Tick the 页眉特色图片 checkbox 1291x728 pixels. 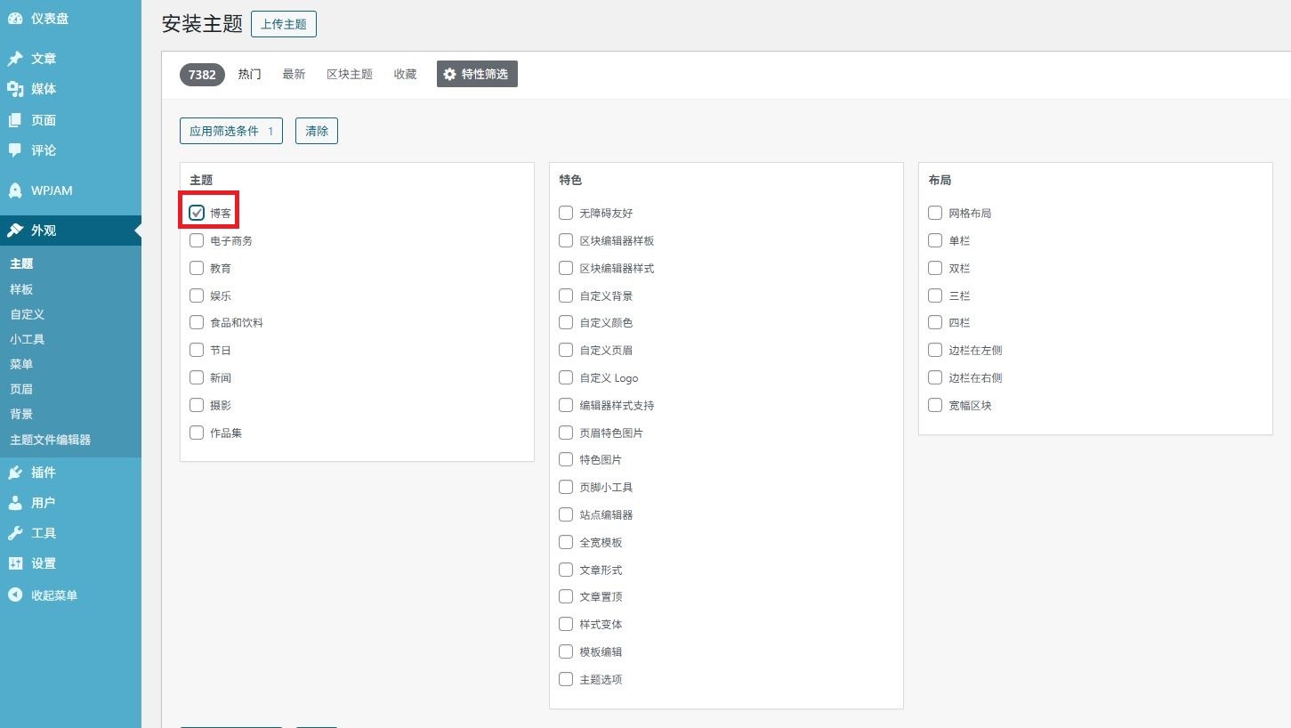pyautogui.click(x=566, y=433)
